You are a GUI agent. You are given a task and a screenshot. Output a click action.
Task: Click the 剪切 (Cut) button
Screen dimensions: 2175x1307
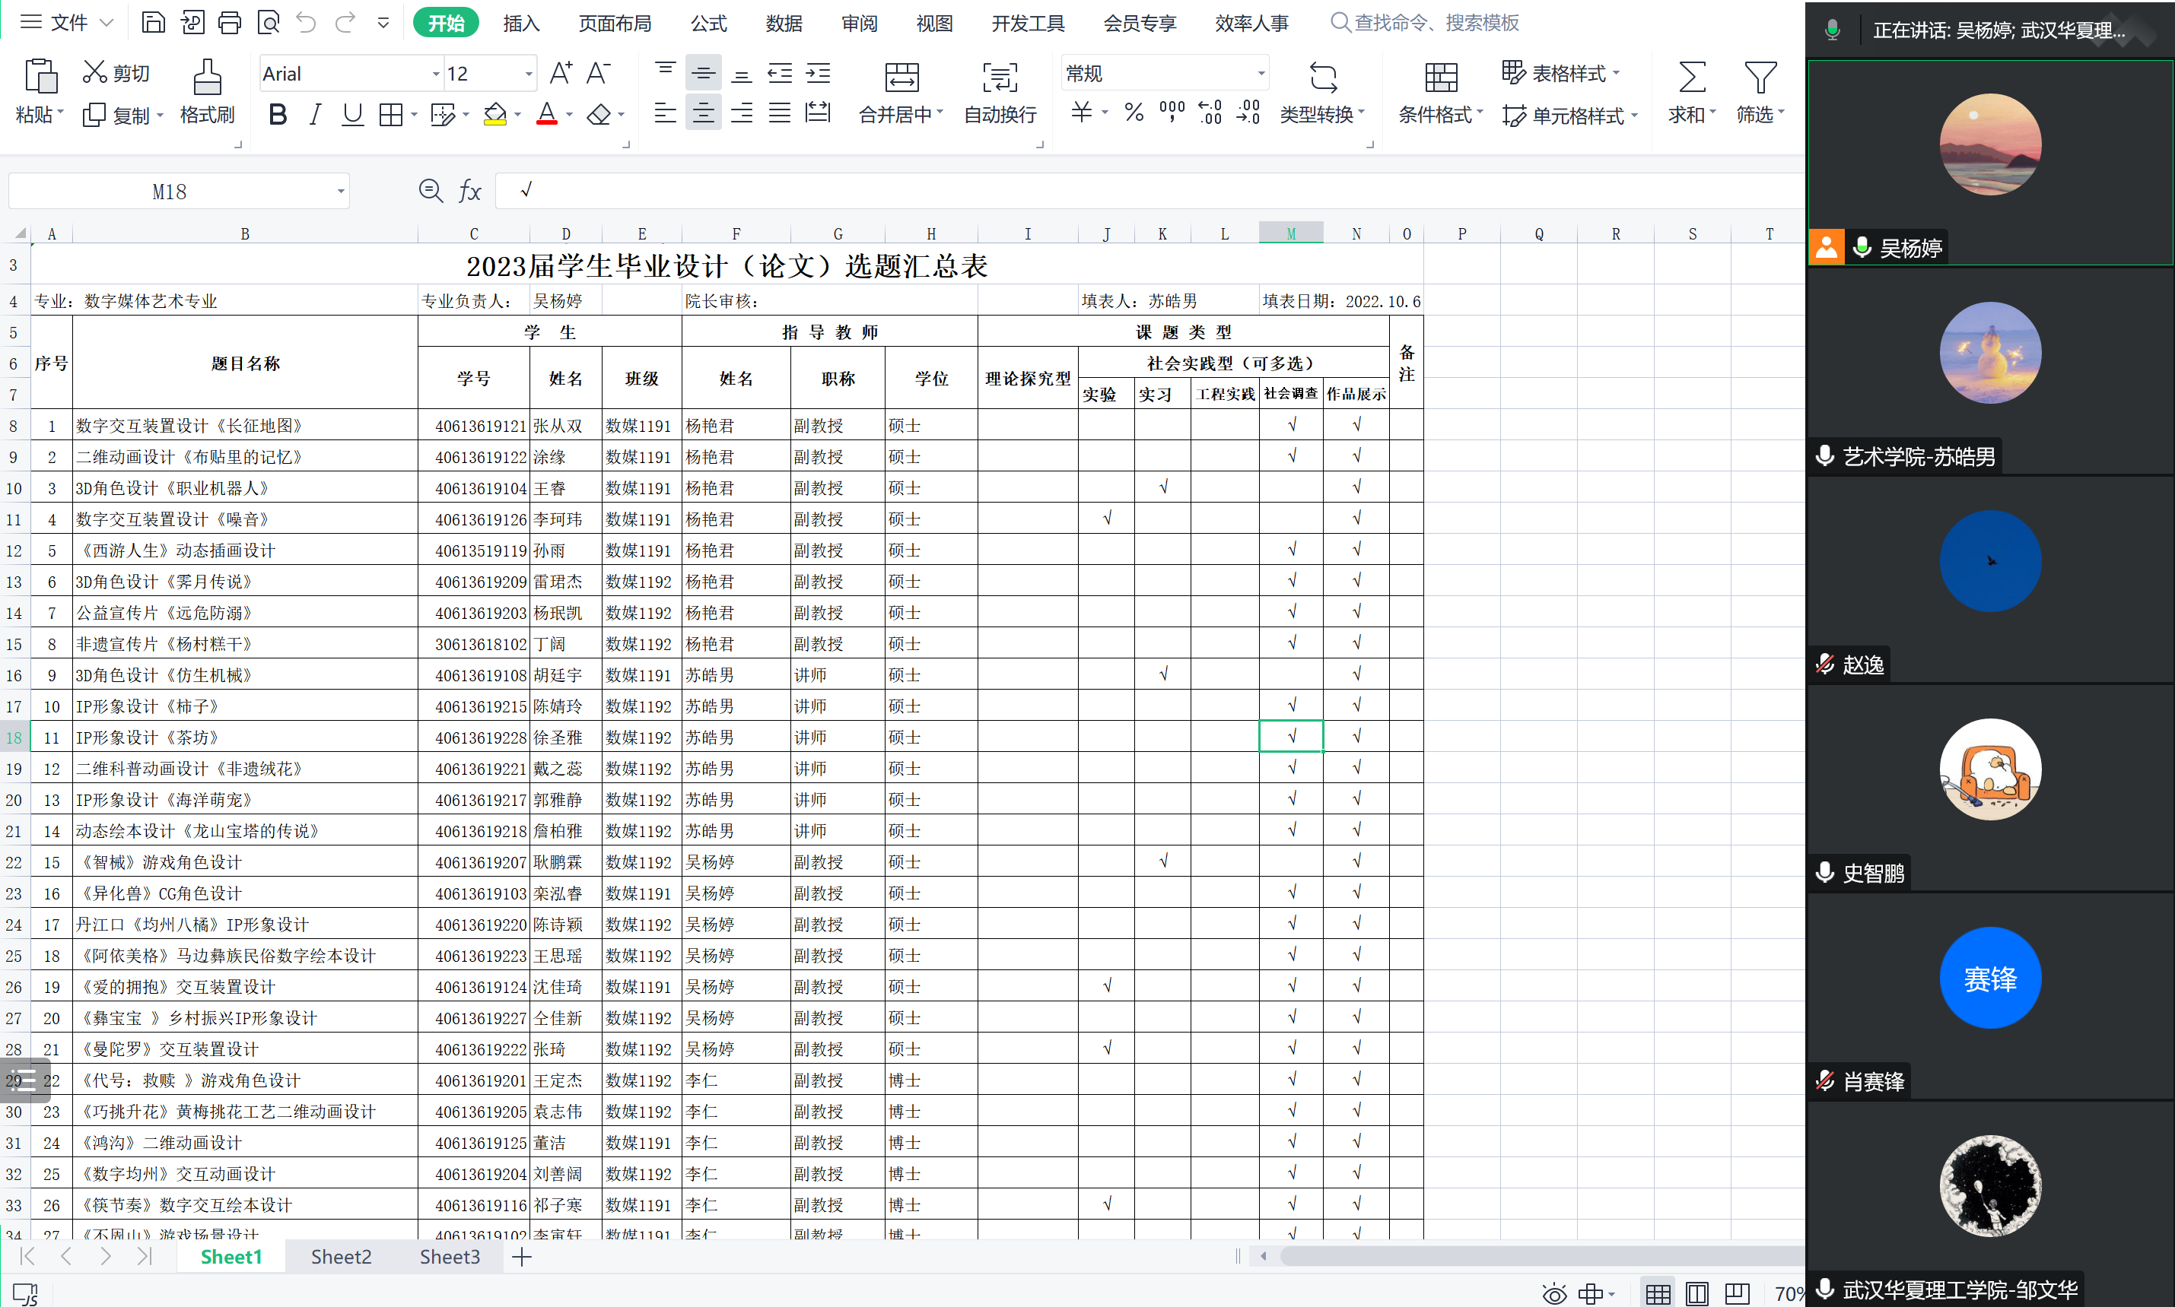point(116,73)
